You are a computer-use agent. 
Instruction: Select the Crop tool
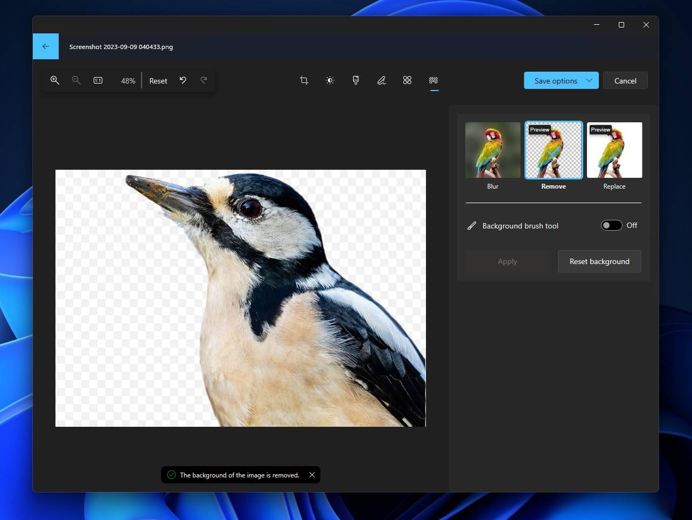[x=304, y=80]
